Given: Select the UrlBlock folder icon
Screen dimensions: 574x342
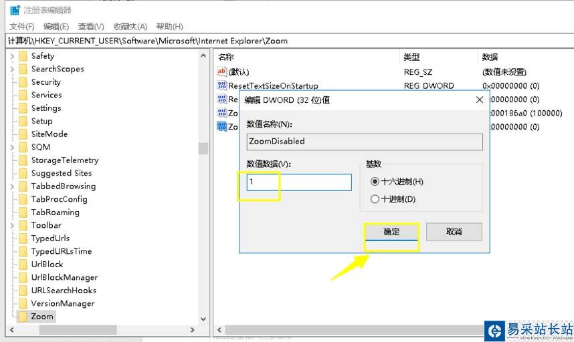Looking at the screenshot, I should (x=23, y=264).
